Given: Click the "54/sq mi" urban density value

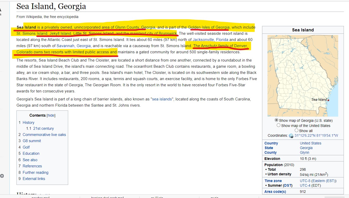Looking at the screenshot, I should pyautogui.click(x=314, y=174).
